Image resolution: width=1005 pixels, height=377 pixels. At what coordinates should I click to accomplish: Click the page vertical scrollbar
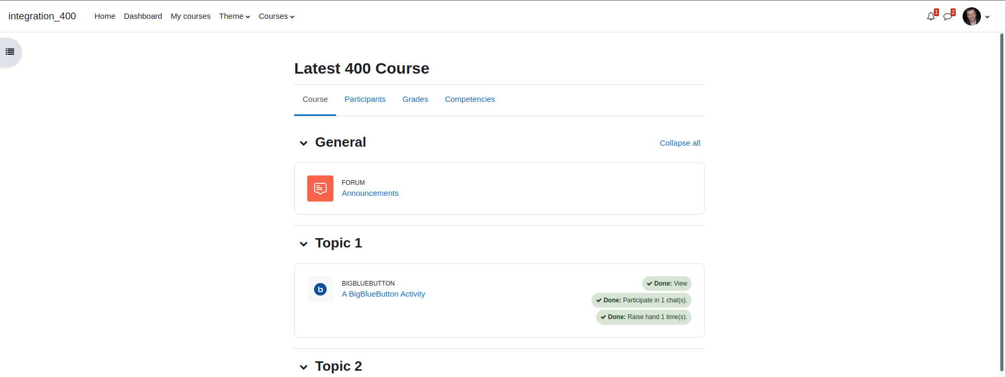point(1002,203)
